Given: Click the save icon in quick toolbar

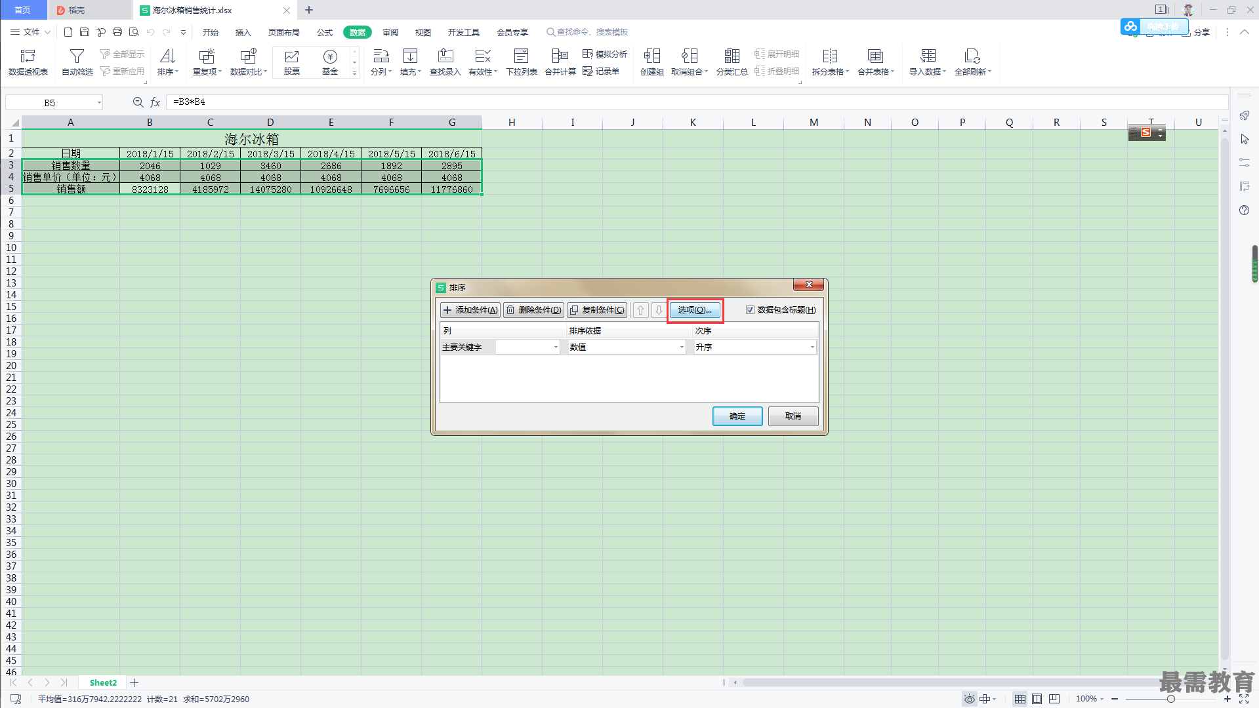Looking at the screenshot, I should (85, 31).
